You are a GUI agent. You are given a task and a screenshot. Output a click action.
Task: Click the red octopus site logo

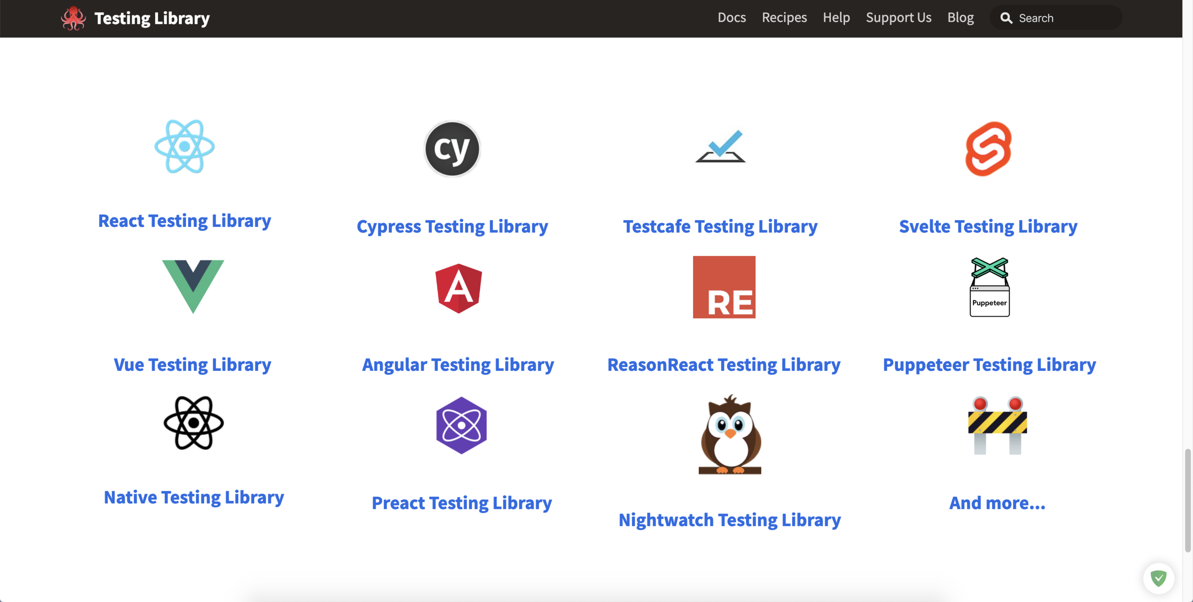[73, 18]
